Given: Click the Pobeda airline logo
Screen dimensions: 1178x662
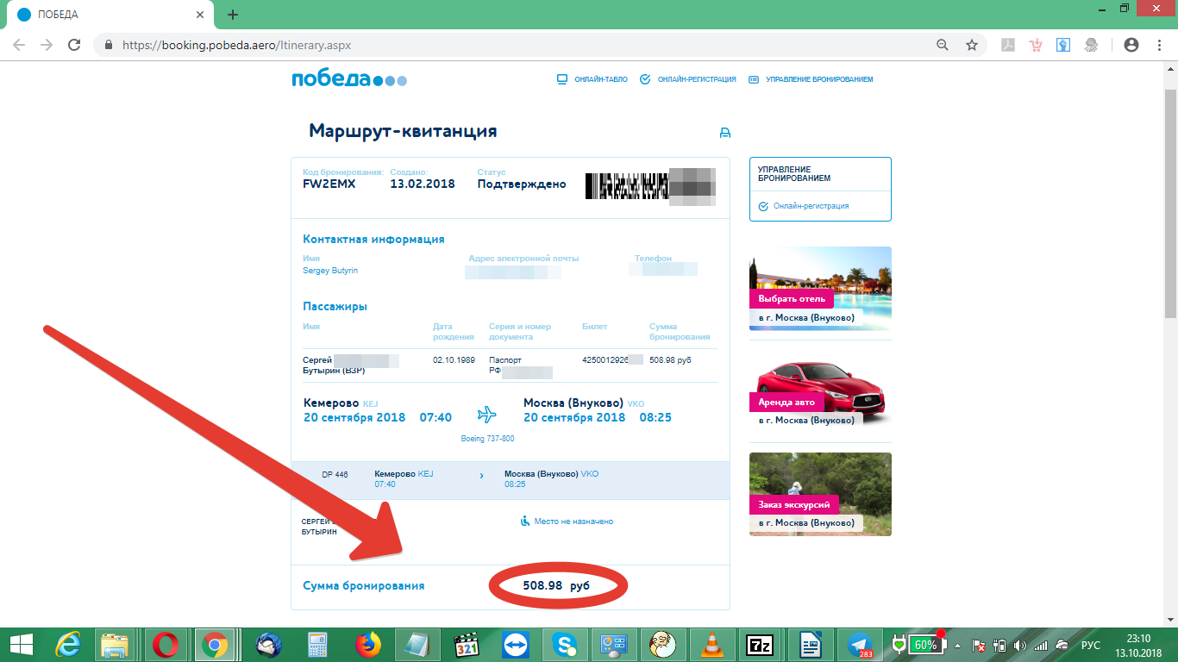Looking at the screenshot, I should [x=349, y=79].
